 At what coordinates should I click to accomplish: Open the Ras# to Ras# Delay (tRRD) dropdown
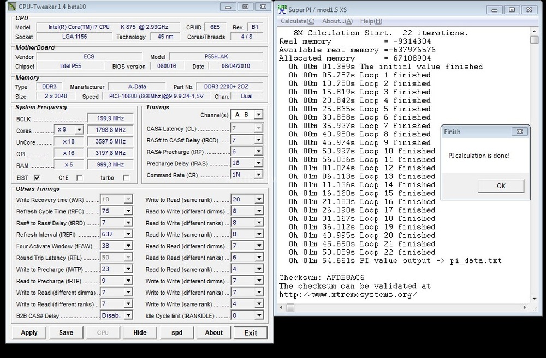pos(128,223)
